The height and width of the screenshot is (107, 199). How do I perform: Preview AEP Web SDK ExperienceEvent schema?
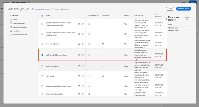click(x=79, y=55)
